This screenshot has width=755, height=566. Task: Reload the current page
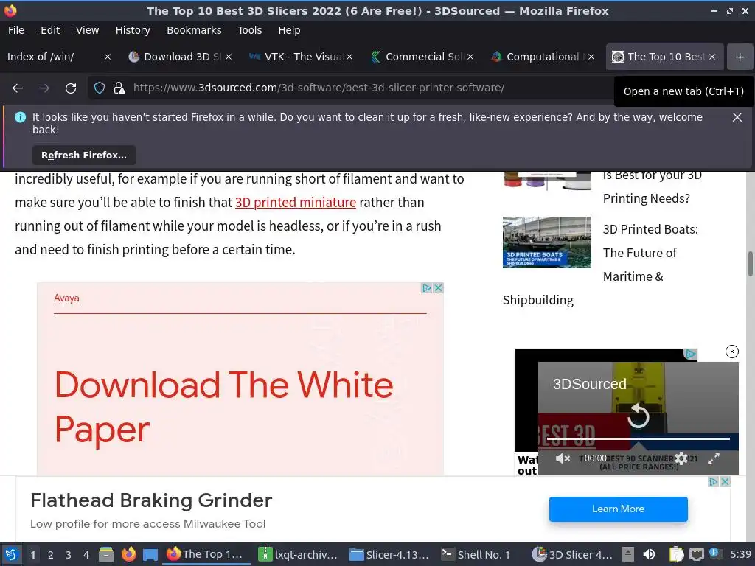[x=71, y=88]
